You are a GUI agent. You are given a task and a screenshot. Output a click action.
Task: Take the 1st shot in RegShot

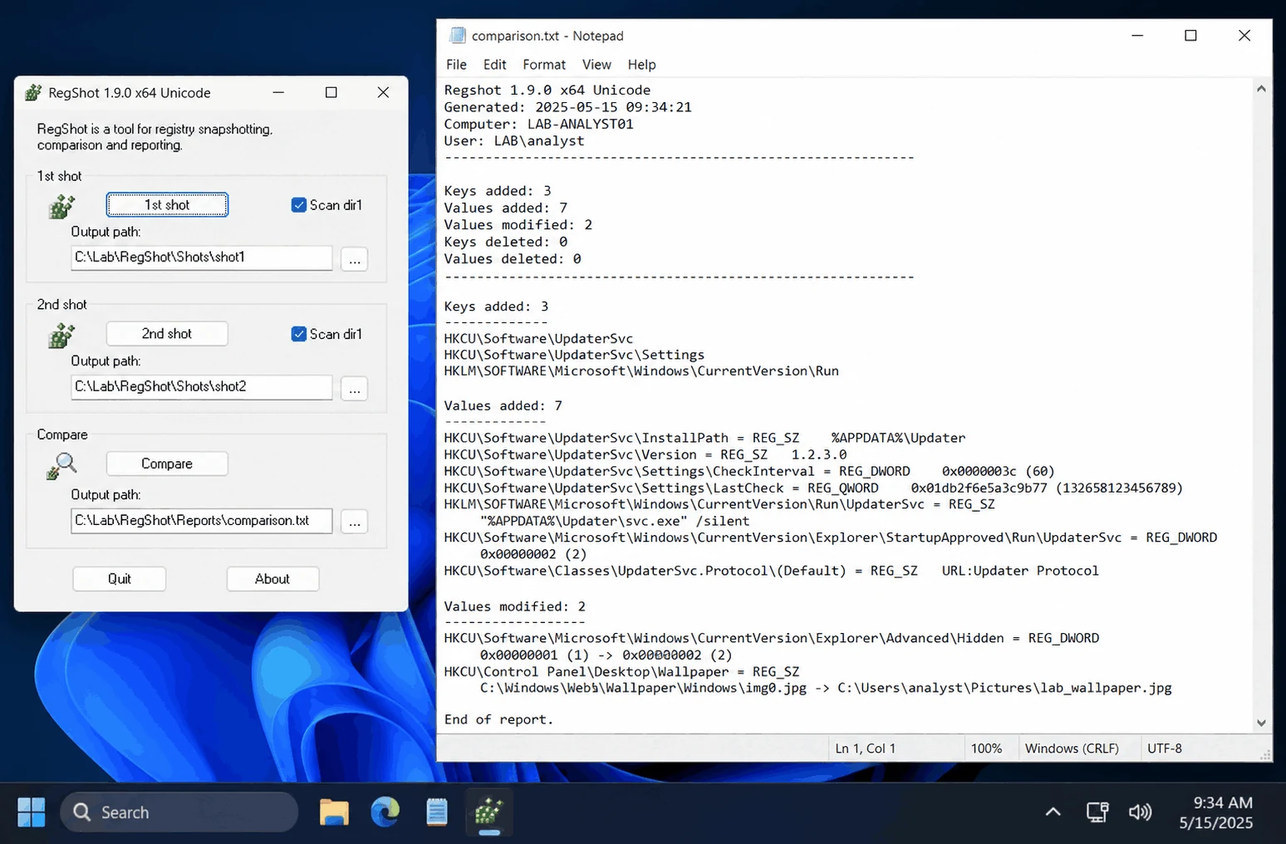[167, 205]
